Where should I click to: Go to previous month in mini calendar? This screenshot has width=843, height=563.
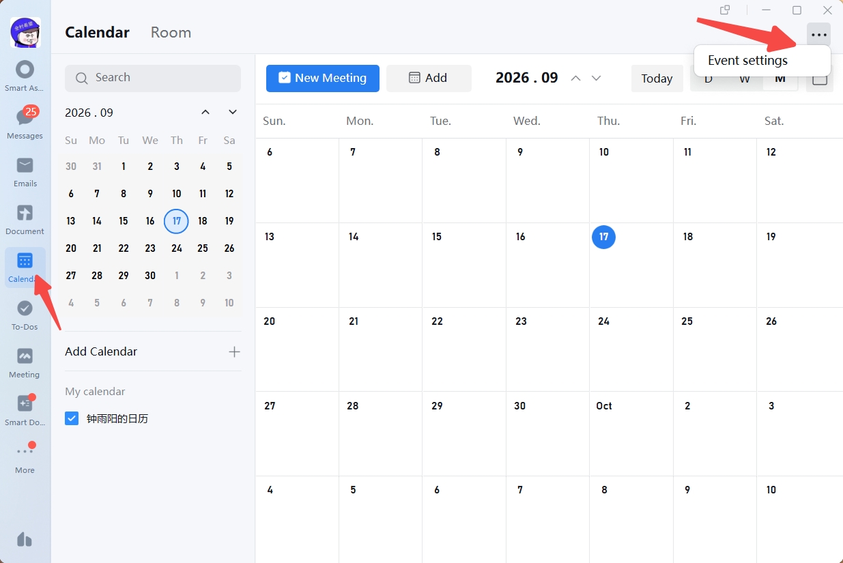tap(205, 112)
